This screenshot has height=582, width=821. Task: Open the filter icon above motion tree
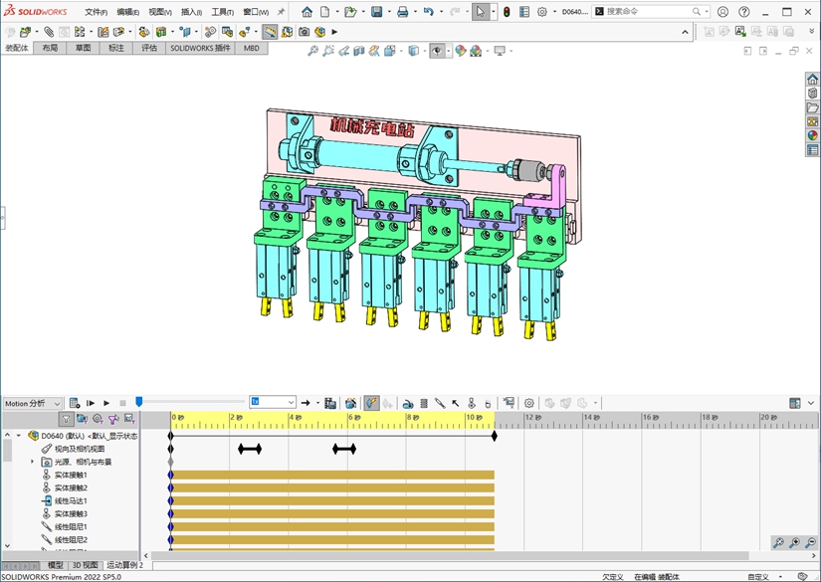(x=66, y=419)
